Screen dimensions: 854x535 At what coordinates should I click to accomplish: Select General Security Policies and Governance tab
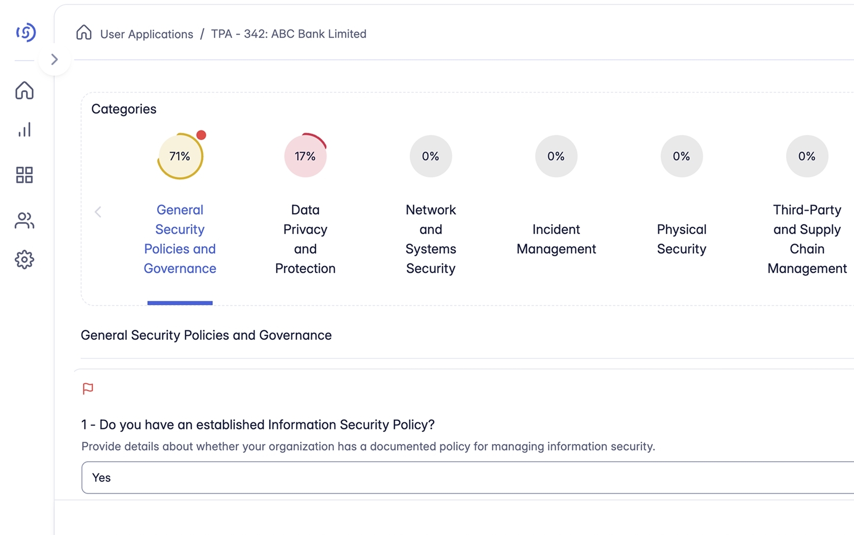(180, 238)
